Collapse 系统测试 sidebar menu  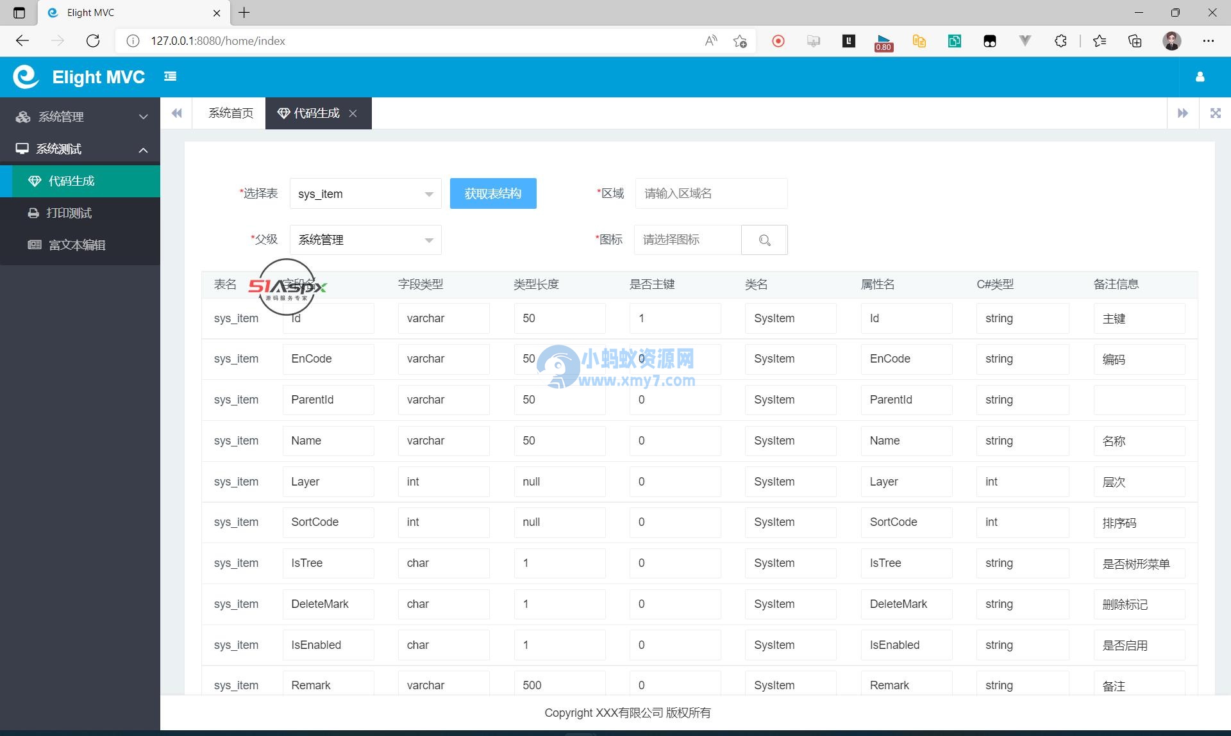(80, 149)
